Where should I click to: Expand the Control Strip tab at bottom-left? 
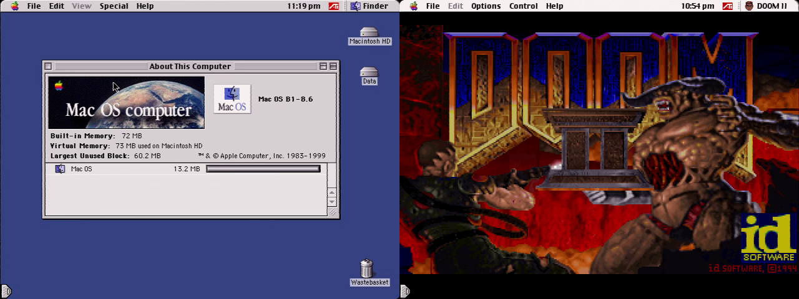(6, 290)
